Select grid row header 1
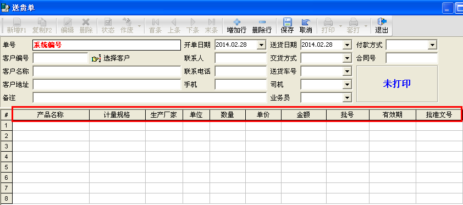The width and height of the screenshot is (463, 205). coord(6,125)
